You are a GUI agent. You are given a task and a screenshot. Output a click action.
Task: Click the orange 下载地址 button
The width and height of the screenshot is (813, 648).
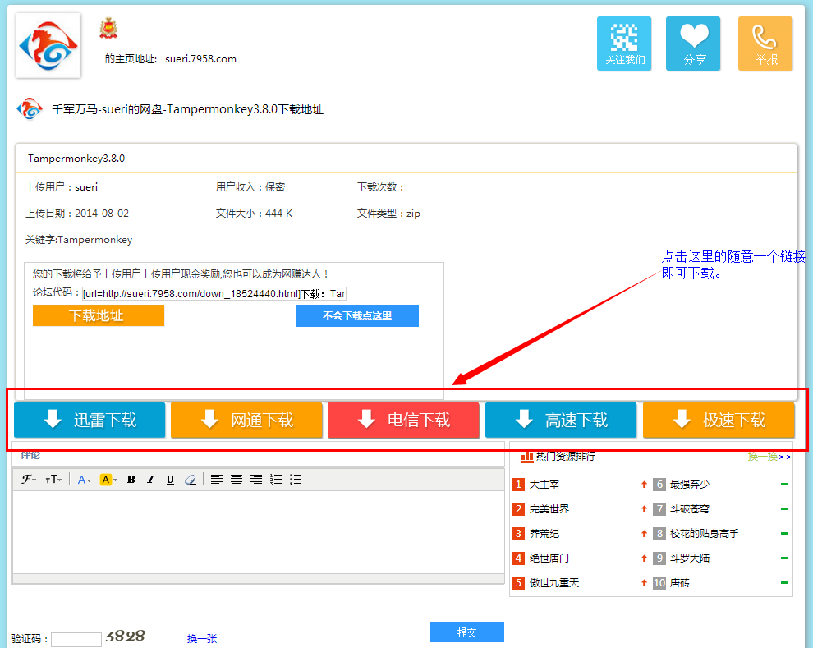pyautogui.click(x=99, y=315)
